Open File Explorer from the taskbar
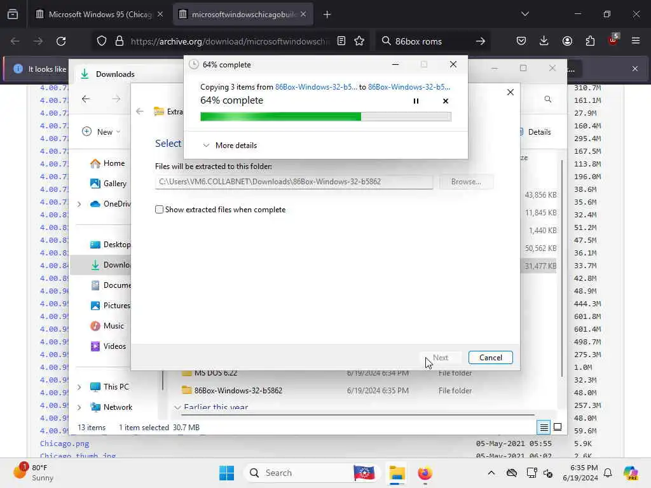 coord(397,473)
